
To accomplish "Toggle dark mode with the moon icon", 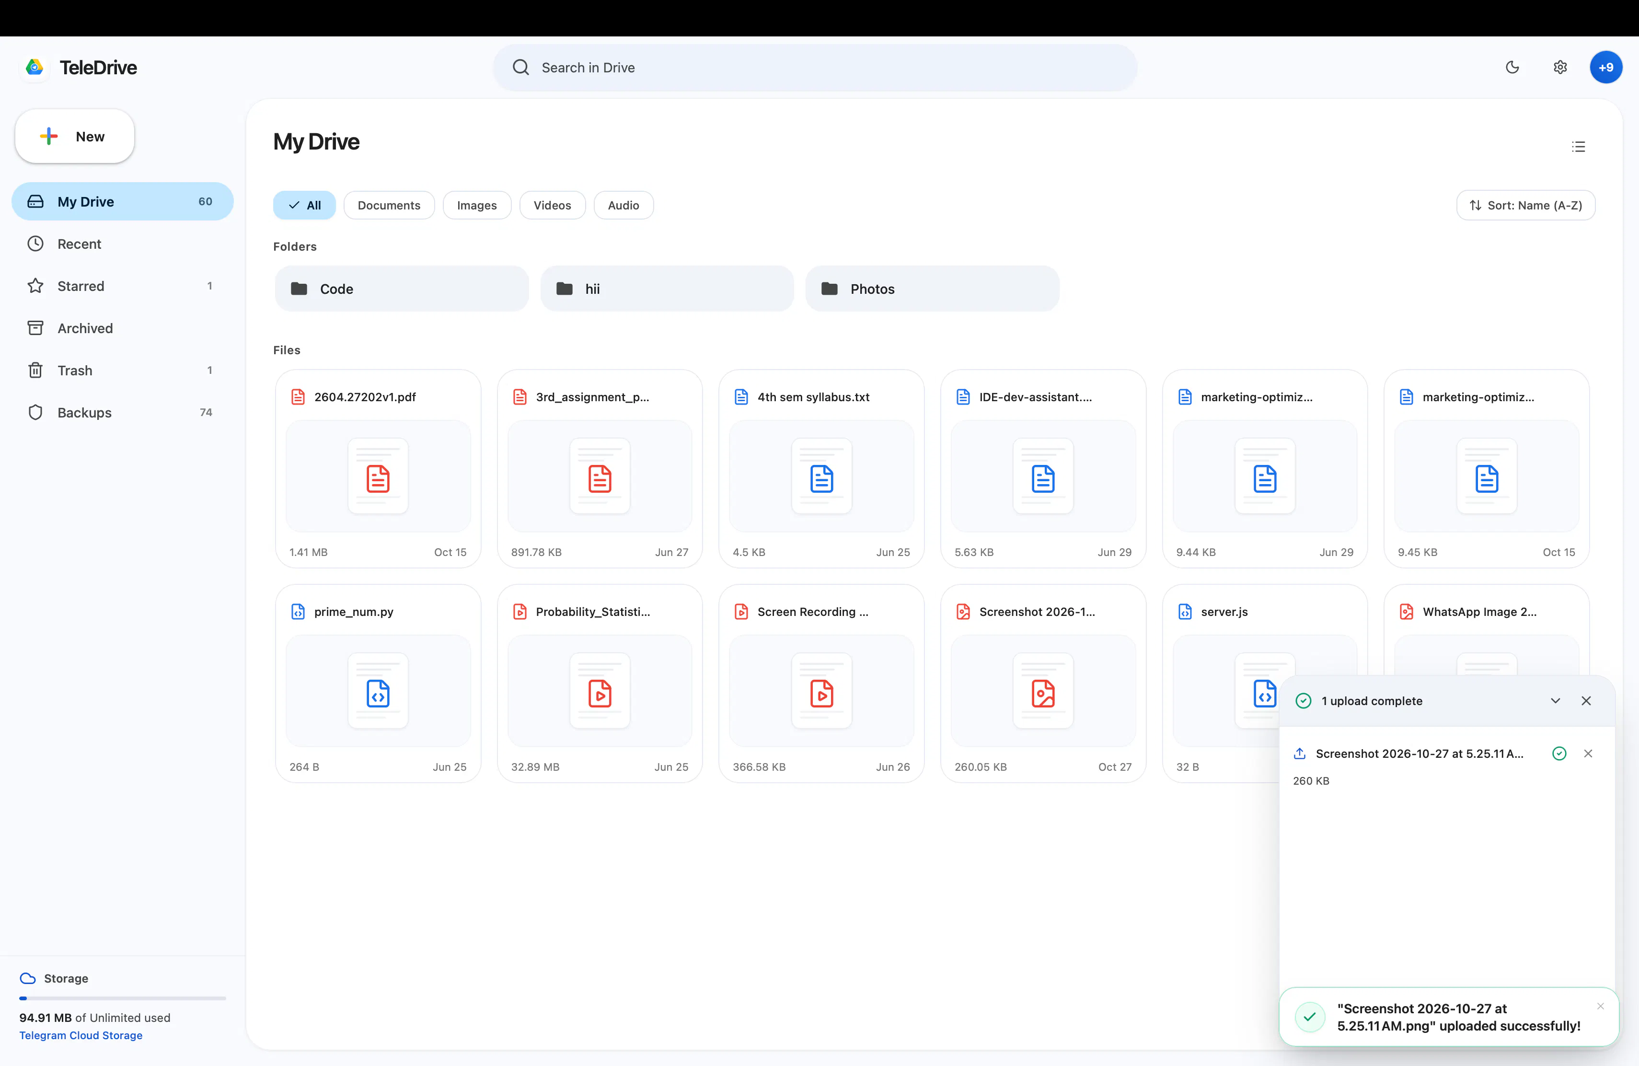I will click(x=1512, y=68).
